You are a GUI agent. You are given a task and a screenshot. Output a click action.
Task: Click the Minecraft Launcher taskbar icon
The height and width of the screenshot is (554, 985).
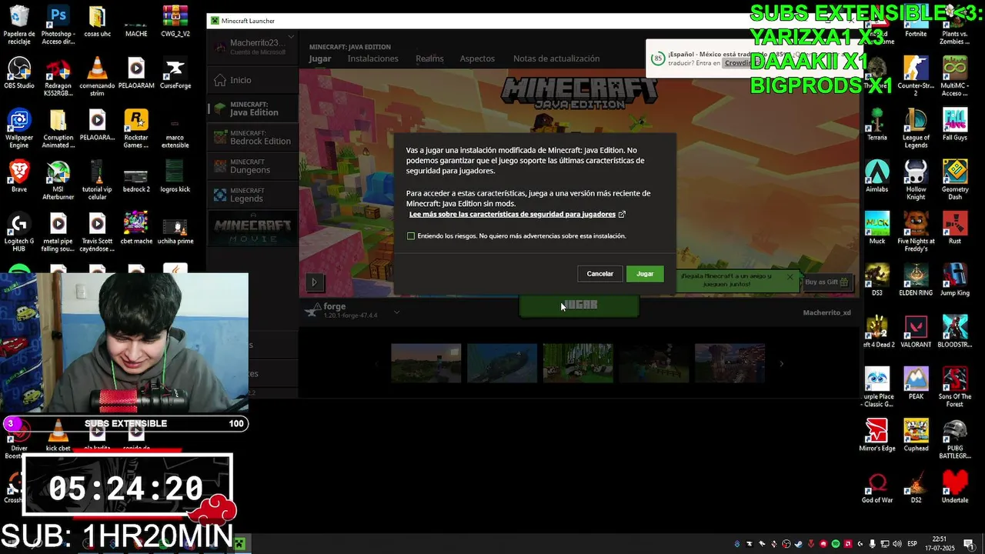point(239,544)
